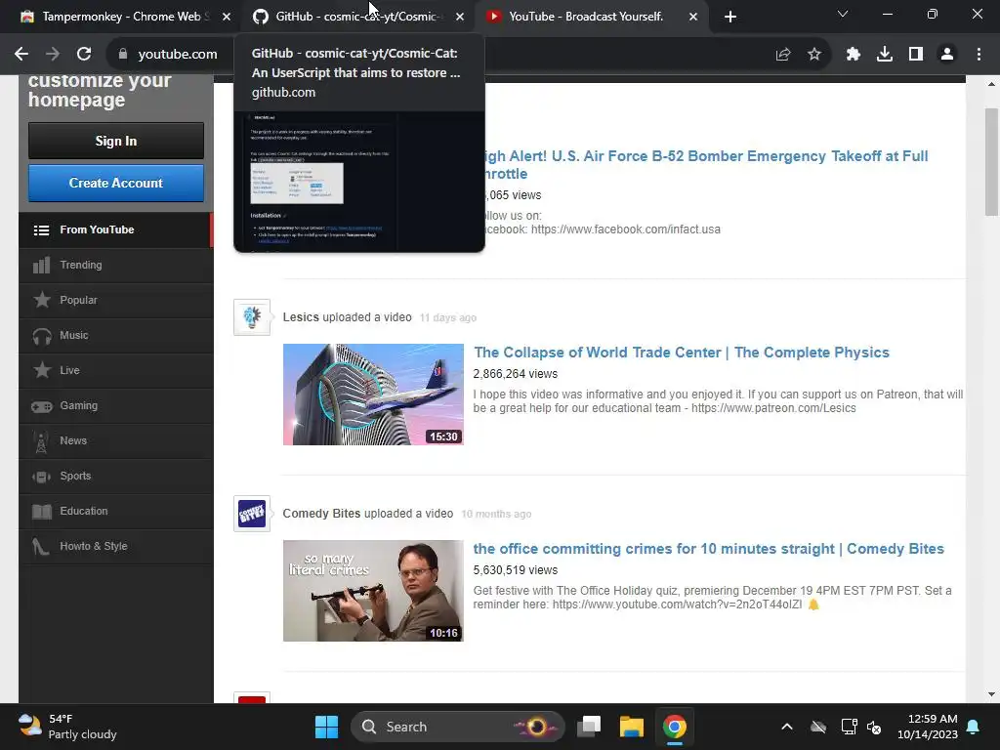This screenshot has height=750, width=1000.
Task: Open Task View on the taskbar
Action: point(589,727)
